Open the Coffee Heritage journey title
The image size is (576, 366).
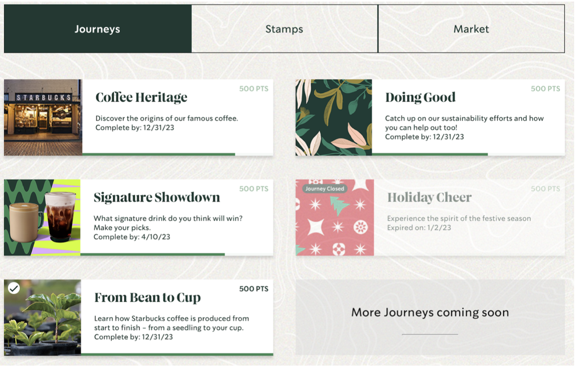tap(141, 97)
